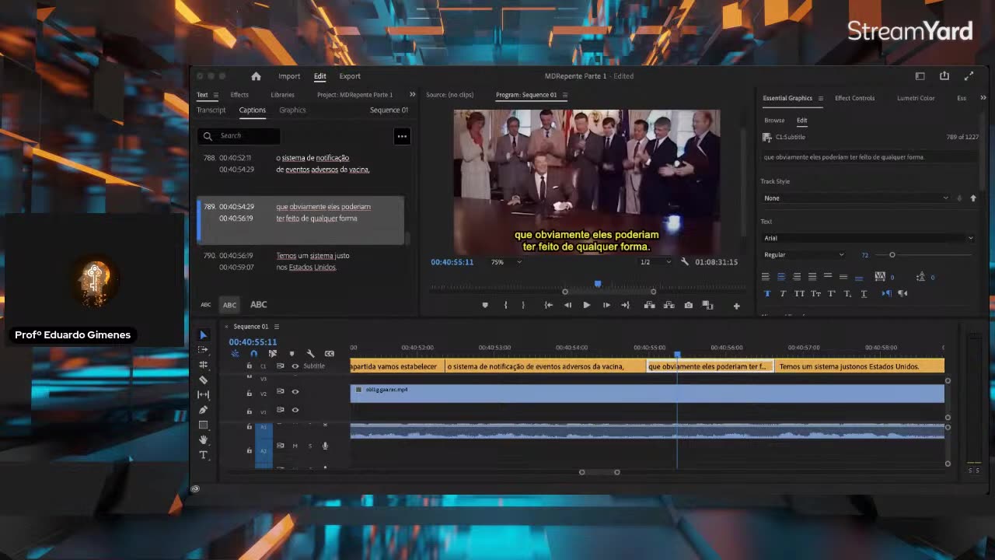Viewport: 995px width, 560px height.
Task: Toggle Faux Italic text style
Action: 783,293
